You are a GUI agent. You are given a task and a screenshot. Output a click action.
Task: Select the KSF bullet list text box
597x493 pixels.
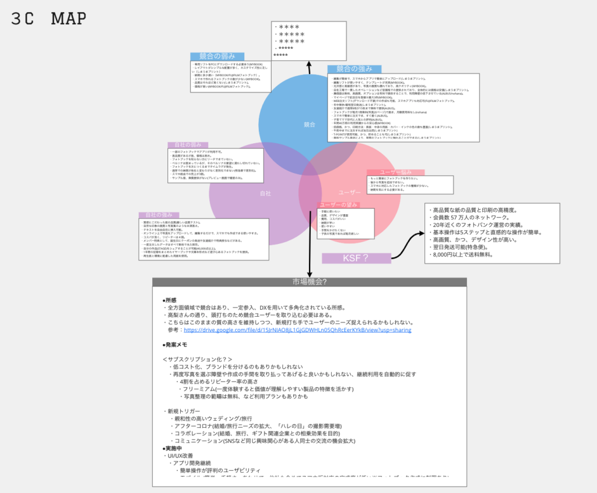point(492,233)
